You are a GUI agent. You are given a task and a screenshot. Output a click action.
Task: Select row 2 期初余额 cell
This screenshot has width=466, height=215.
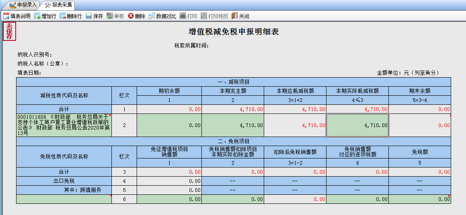pyautogui.click(x=169, y=125)
